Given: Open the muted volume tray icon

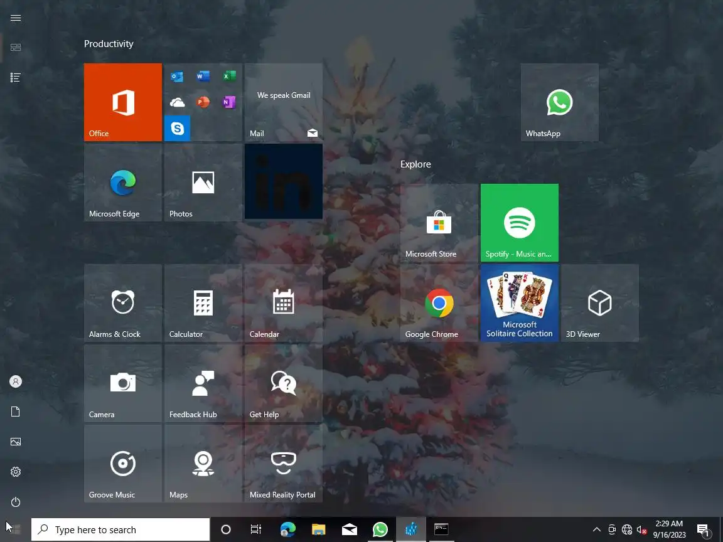Looking at the screenshot, I should 641,529.
